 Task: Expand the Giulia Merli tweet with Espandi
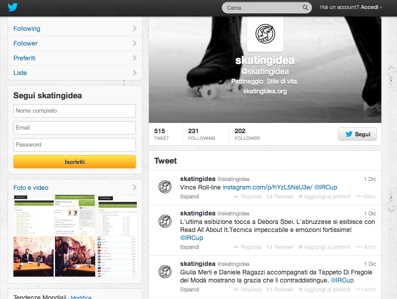coord(190,289)
